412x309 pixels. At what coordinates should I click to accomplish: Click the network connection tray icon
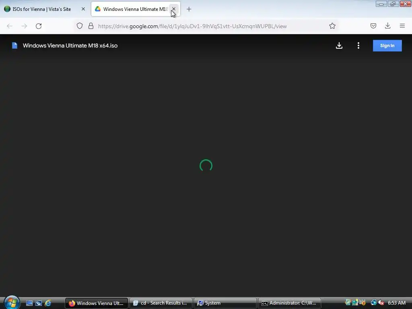[373, 303]
